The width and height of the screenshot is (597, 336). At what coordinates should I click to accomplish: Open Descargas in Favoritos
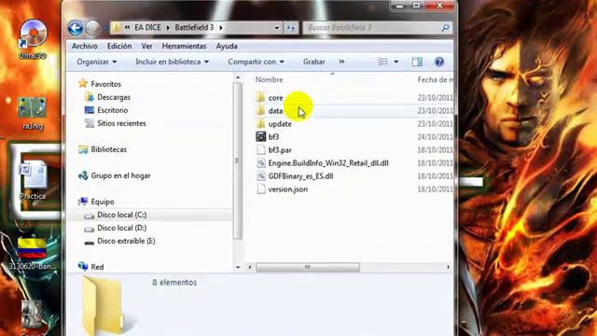[x=114, y=97]
